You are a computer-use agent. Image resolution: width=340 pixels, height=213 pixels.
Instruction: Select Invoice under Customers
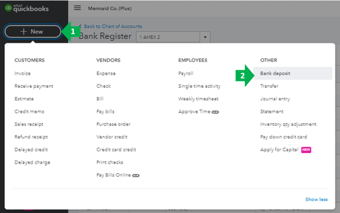pyautogui.click(x=23, y=73)
